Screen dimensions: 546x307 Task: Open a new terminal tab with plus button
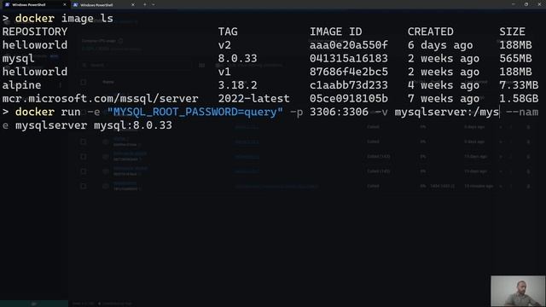pos(145,5)
